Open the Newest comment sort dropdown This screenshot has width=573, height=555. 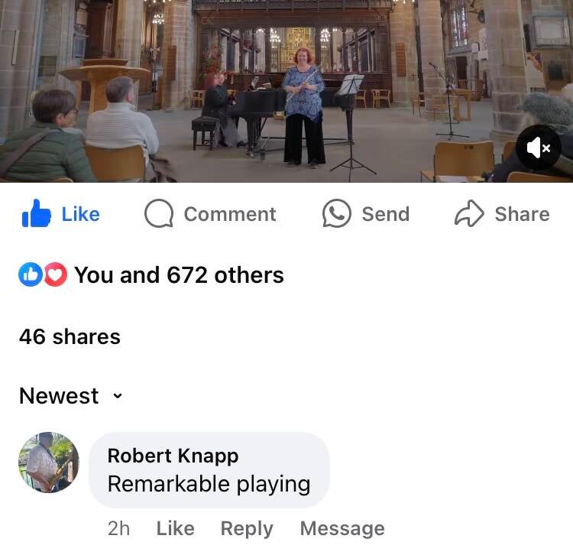[x=70, y=396]
